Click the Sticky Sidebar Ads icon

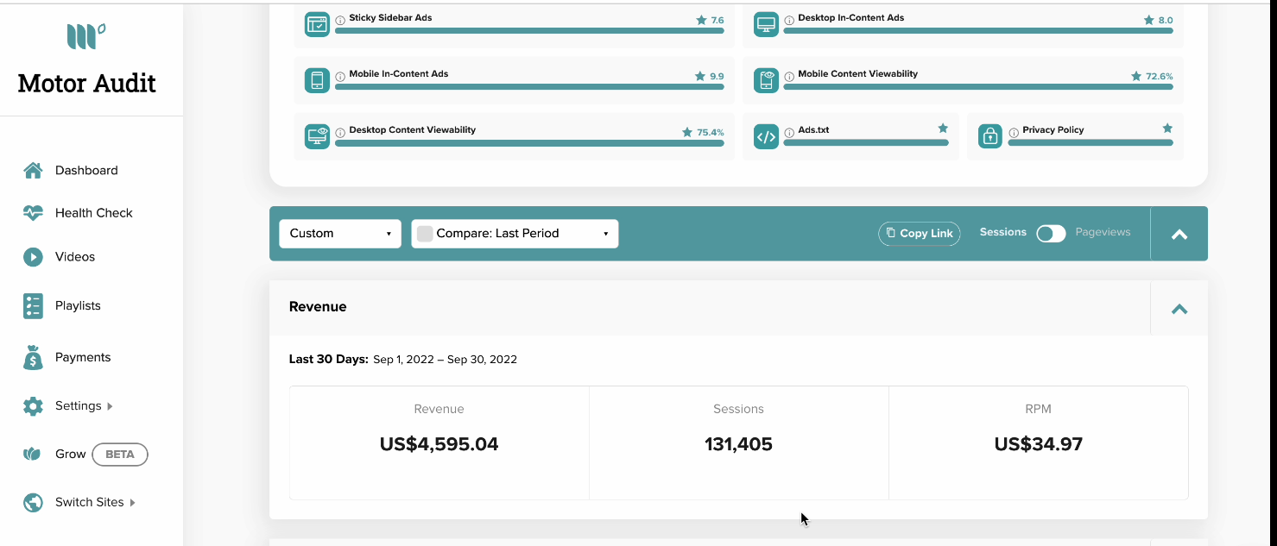pyautogui.click(x=317, y=24)
